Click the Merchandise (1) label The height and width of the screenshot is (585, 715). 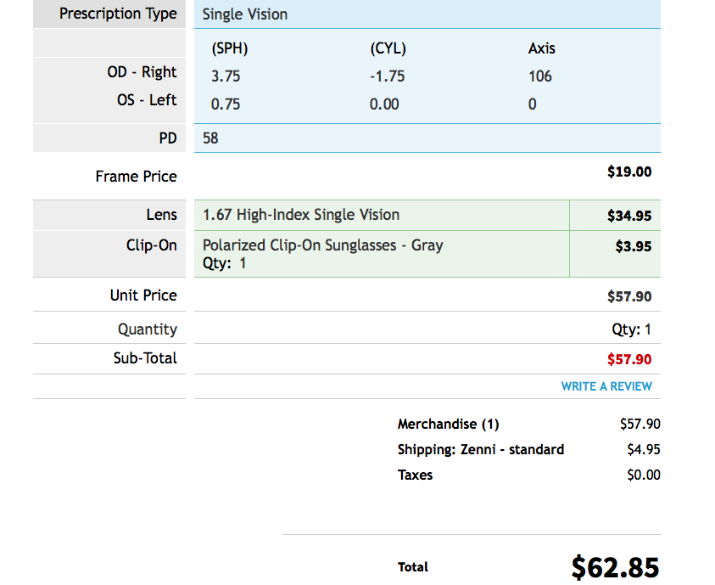449,425
